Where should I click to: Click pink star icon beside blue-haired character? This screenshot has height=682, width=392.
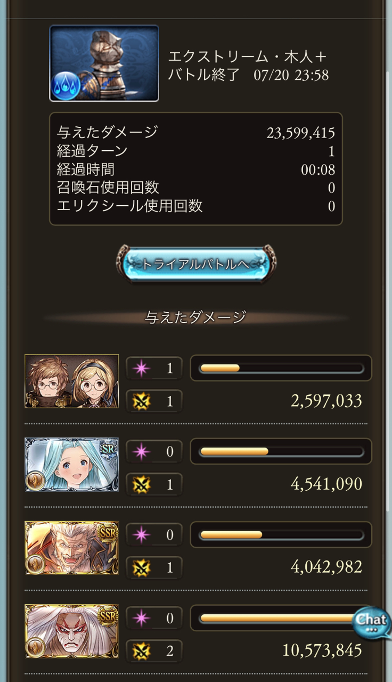pyautogui.click(x=141, y=451)
